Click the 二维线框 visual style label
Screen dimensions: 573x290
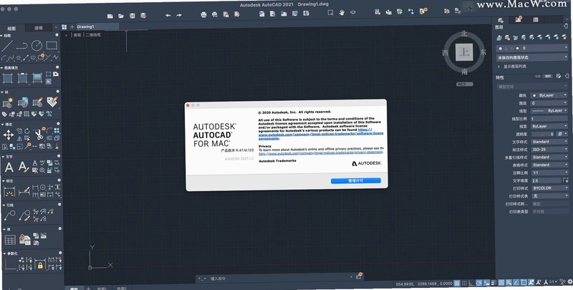coord(94,35)
